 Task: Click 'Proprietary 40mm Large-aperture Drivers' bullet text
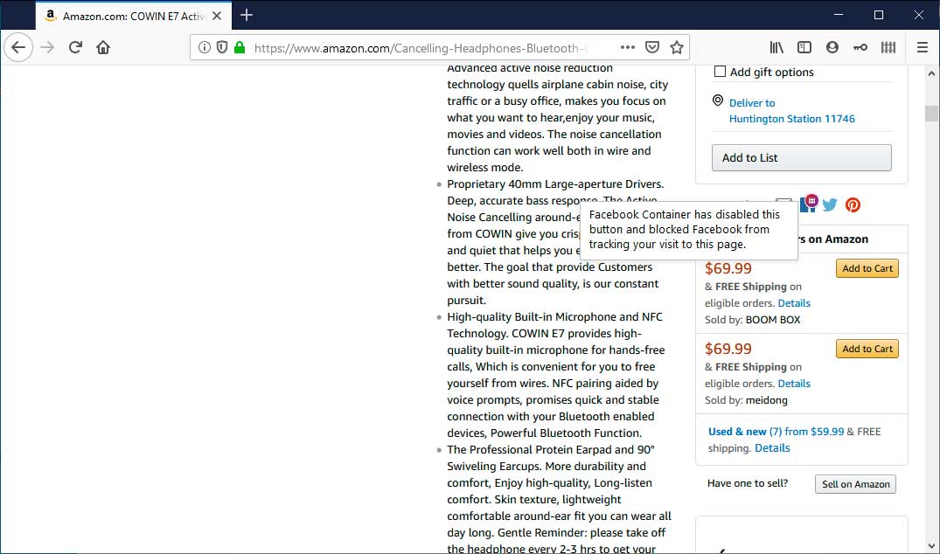click(554, 184)
